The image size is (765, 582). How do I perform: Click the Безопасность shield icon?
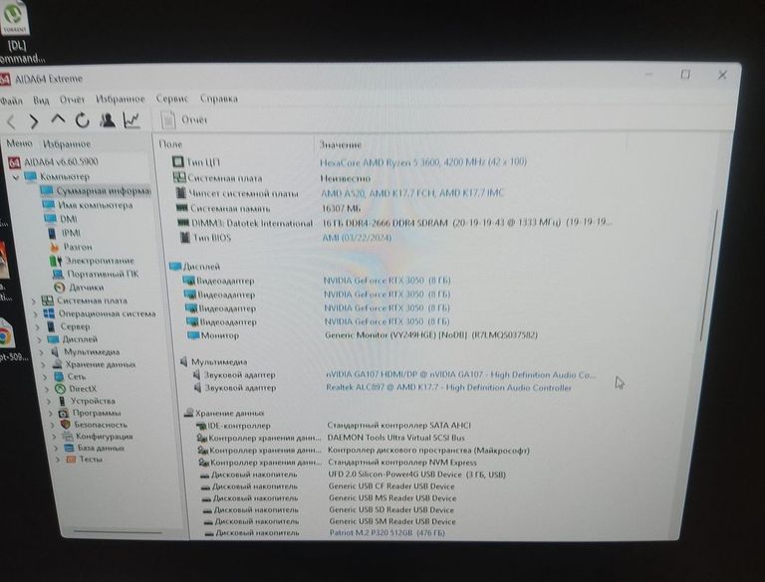(66, 425)
